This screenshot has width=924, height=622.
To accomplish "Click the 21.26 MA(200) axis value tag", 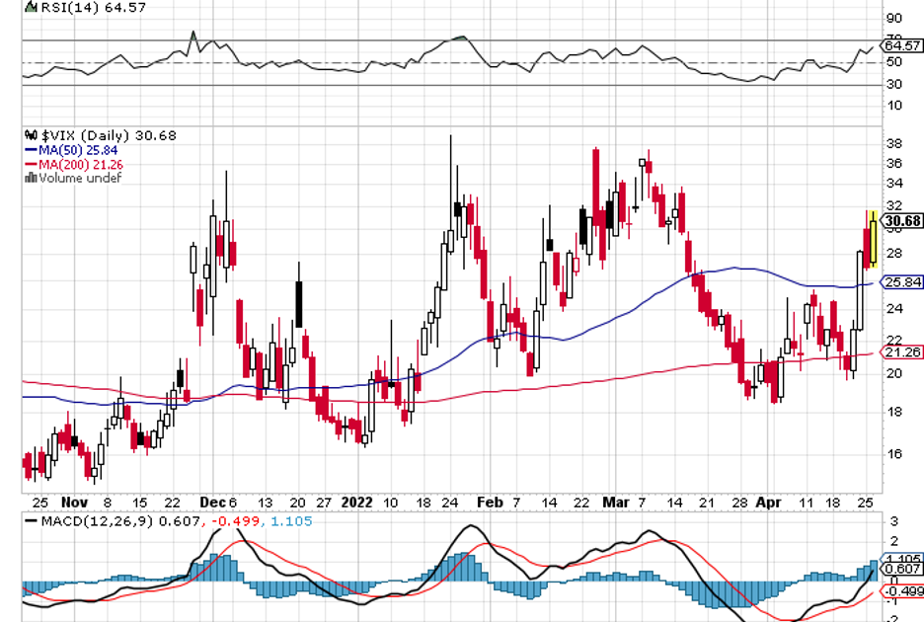I will point(901,351).
